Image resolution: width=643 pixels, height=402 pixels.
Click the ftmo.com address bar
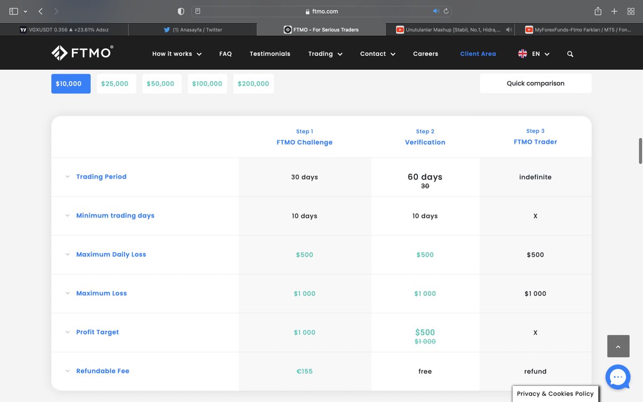tap(322, 11)
